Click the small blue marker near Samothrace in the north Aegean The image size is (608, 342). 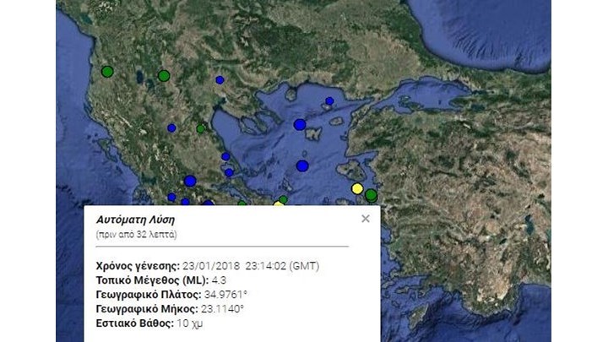[329, 101]
